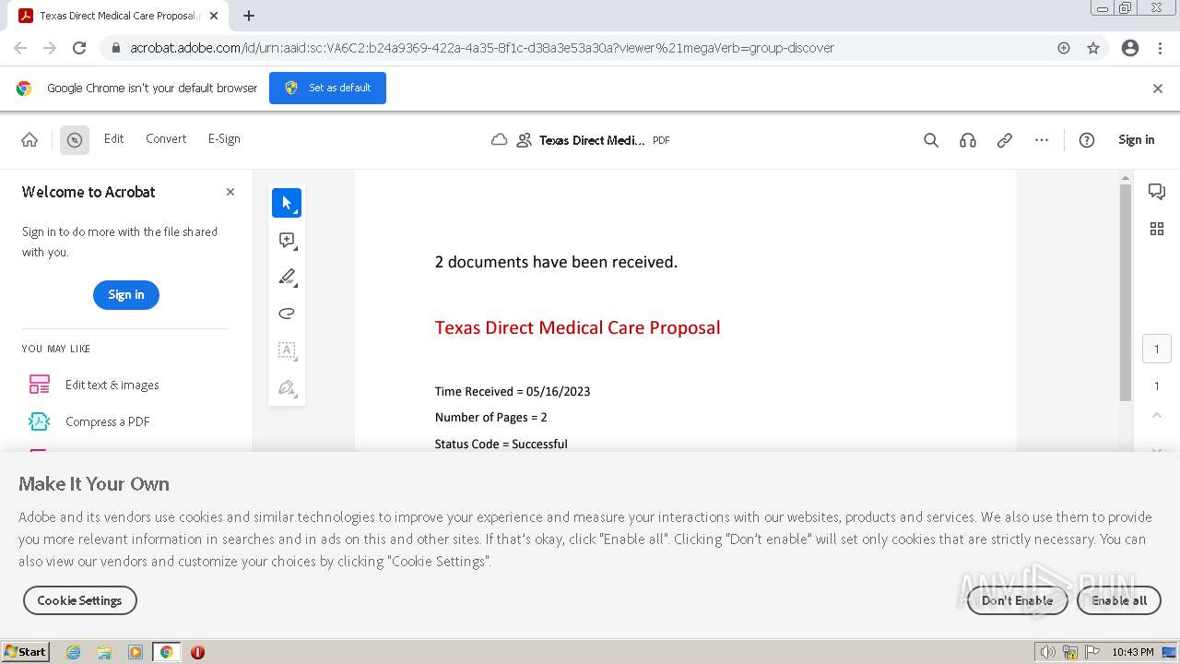Open a new browser tab
Screen dimensions: 1180x664
pos(249,16)
